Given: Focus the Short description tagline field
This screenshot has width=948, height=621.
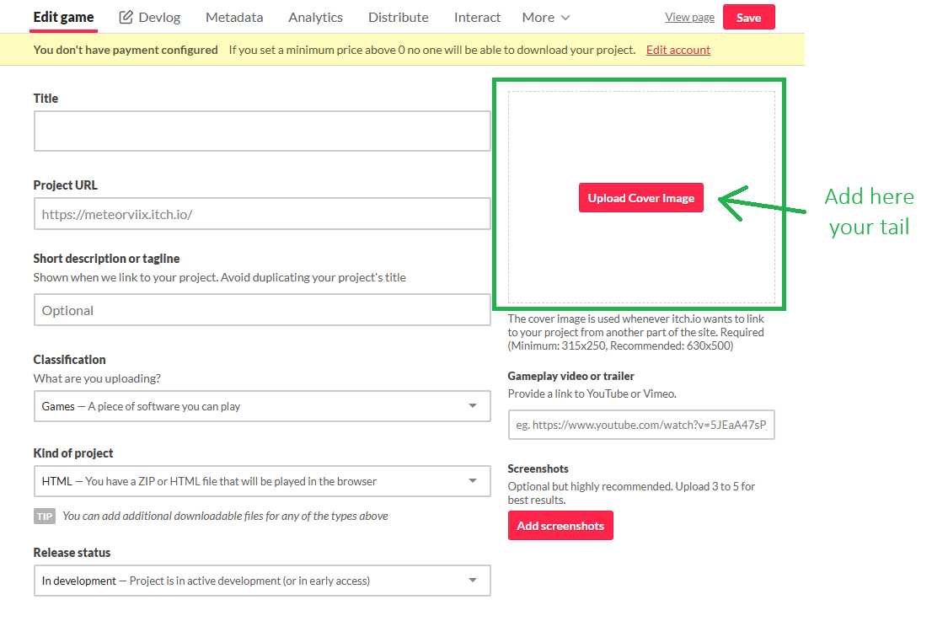Looking at the screenshot, I should (x=262, y=310).
